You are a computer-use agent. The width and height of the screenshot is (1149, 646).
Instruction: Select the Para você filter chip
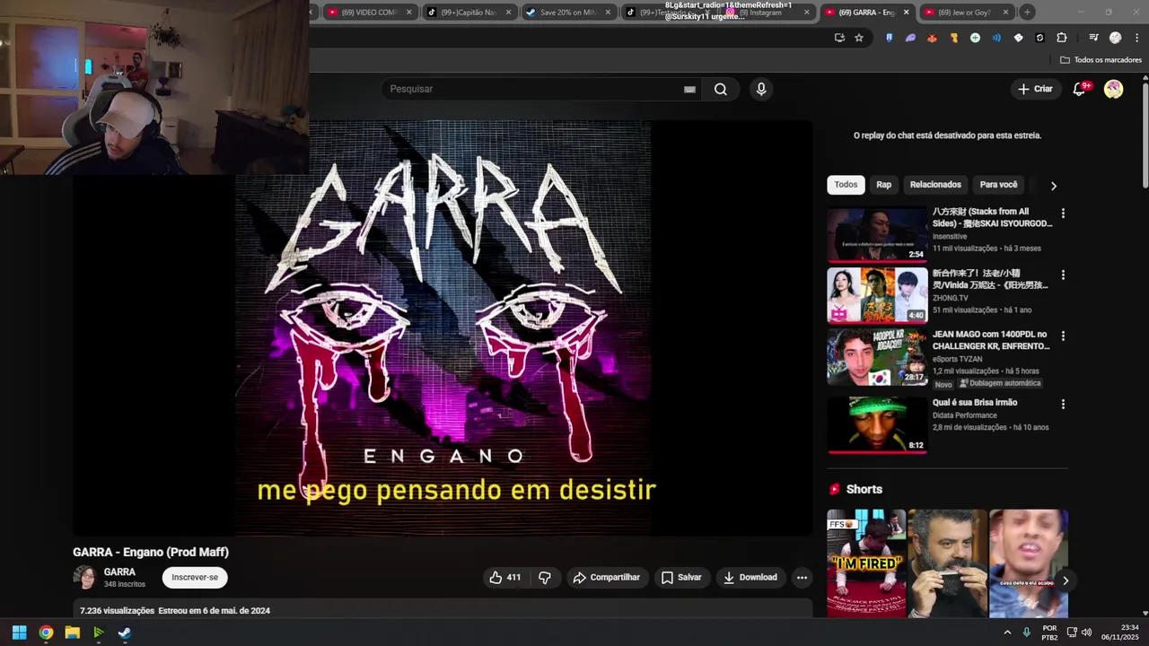[998, 185]
